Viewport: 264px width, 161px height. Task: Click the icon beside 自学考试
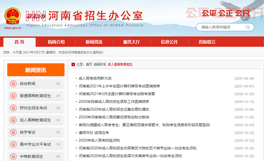point(14,132)
